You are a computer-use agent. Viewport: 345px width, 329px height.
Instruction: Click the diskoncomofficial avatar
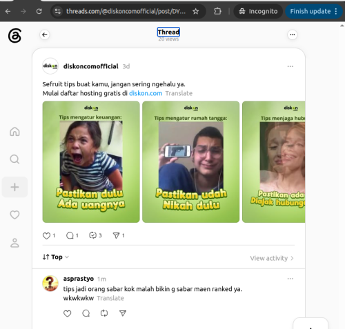[x=50, y=66]
